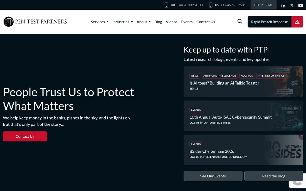Select the ARTIFICIAL INTELLIGENCE tag
The image size is (306, 191).
219,76
